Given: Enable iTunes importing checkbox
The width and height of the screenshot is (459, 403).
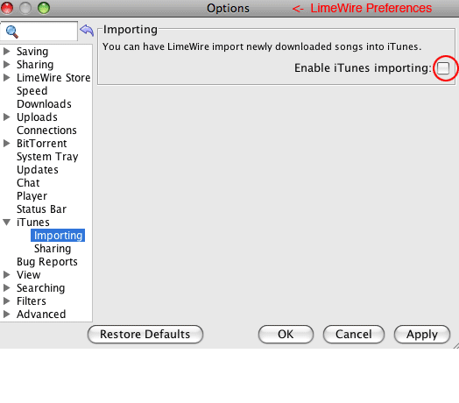Looking at the screenshot, I should [443, 68].
